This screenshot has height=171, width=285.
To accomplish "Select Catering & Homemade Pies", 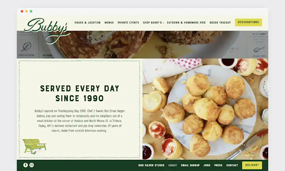I will (x=186, y=23).
